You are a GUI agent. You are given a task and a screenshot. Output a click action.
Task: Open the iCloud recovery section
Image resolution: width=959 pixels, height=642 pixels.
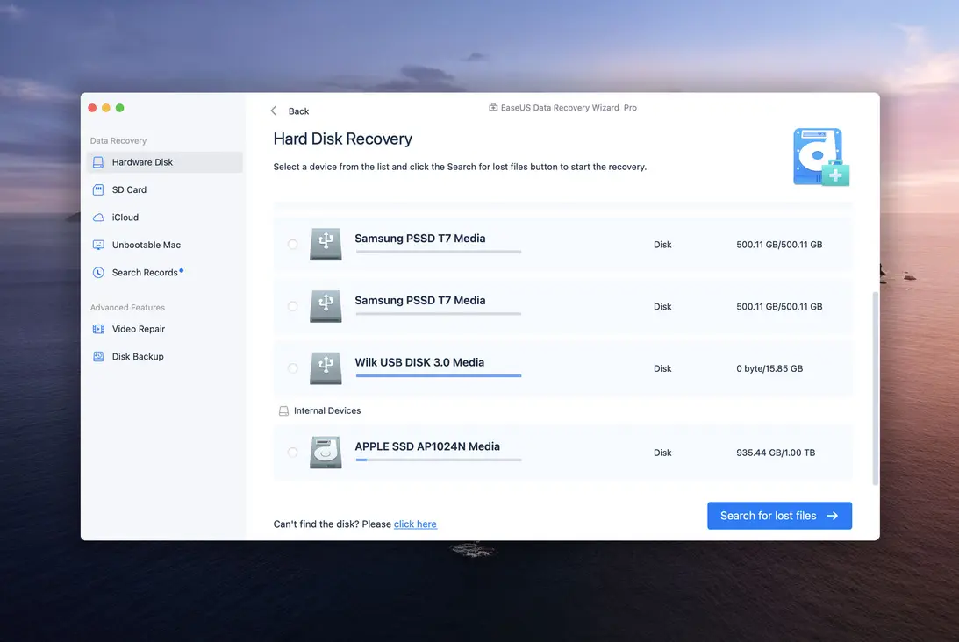tap(125, 217)
